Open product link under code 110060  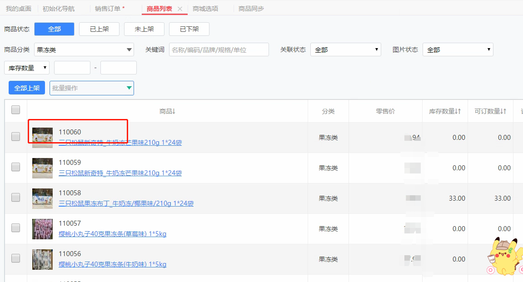[120, 143]
